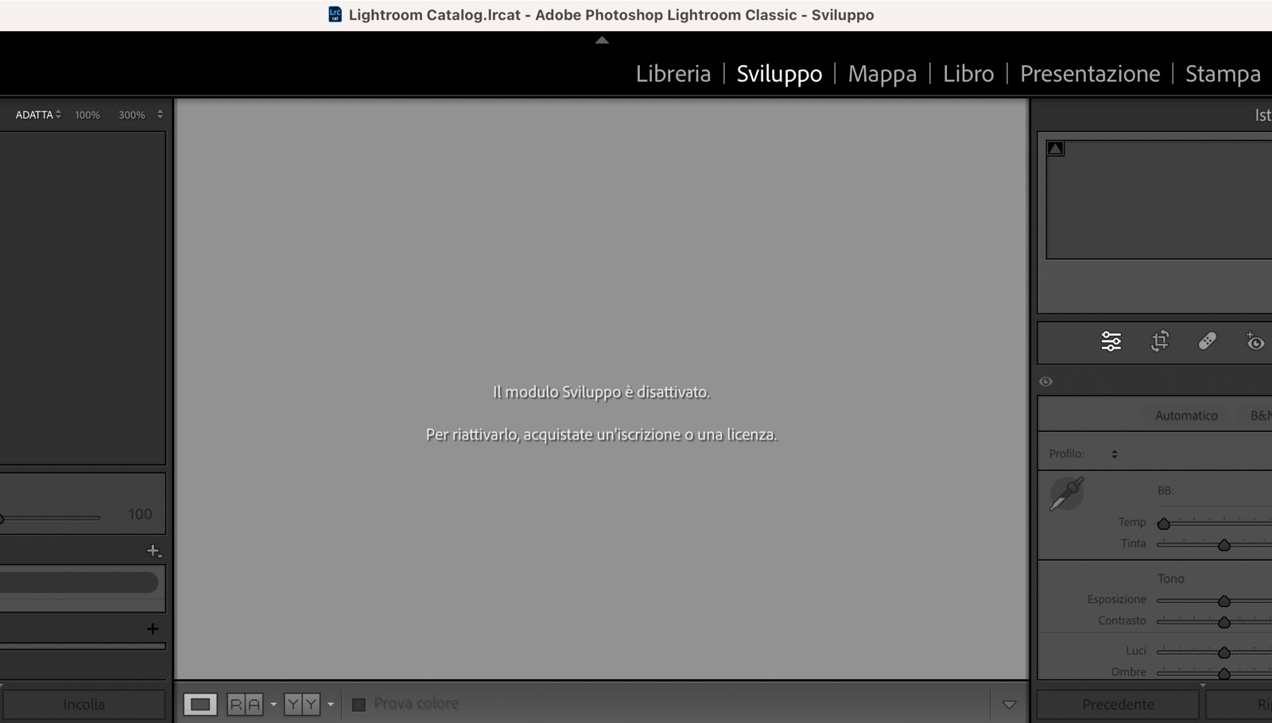Switch to the Stampa module
The image size is (1272, 723).
point(1223,73)
